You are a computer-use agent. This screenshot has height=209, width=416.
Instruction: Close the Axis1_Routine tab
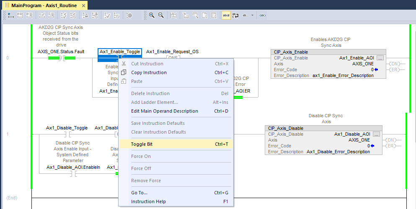(x=83, y=5)
